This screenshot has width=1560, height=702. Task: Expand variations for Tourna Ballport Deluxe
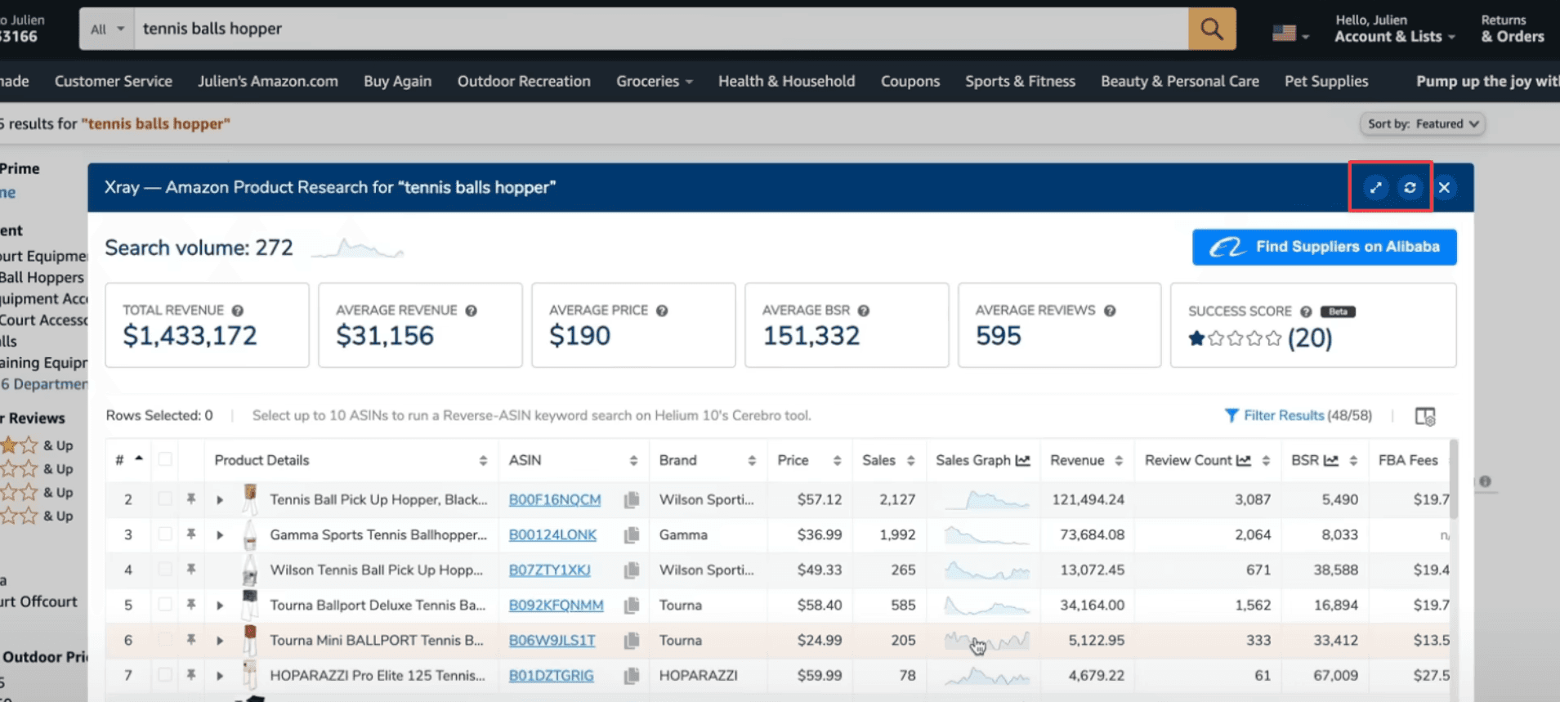pos(220,606)
